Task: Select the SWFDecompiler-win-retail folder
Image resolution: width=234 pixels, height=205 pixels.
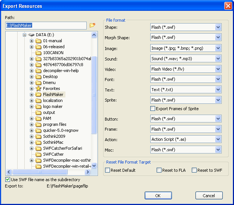Action: pyautogui.click(x=67, y=166)
